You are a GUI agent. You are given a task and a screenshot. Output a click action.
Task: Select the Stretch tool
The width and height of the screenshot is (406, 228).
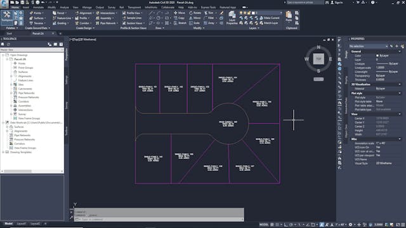pos(180,23)
